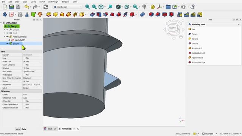Click the Offset value field
The width and height of the screenshot is (242, 136).
pos(32,94)
